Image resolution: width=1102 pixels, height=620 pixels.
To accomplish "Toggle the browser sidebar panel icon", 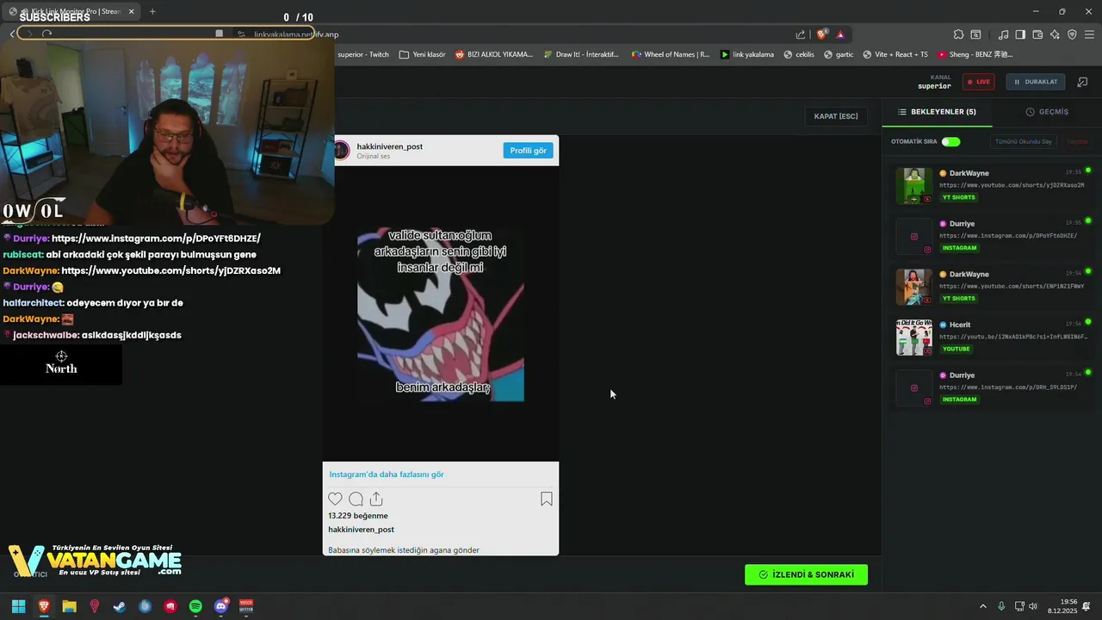I will tap(1020, 34).
